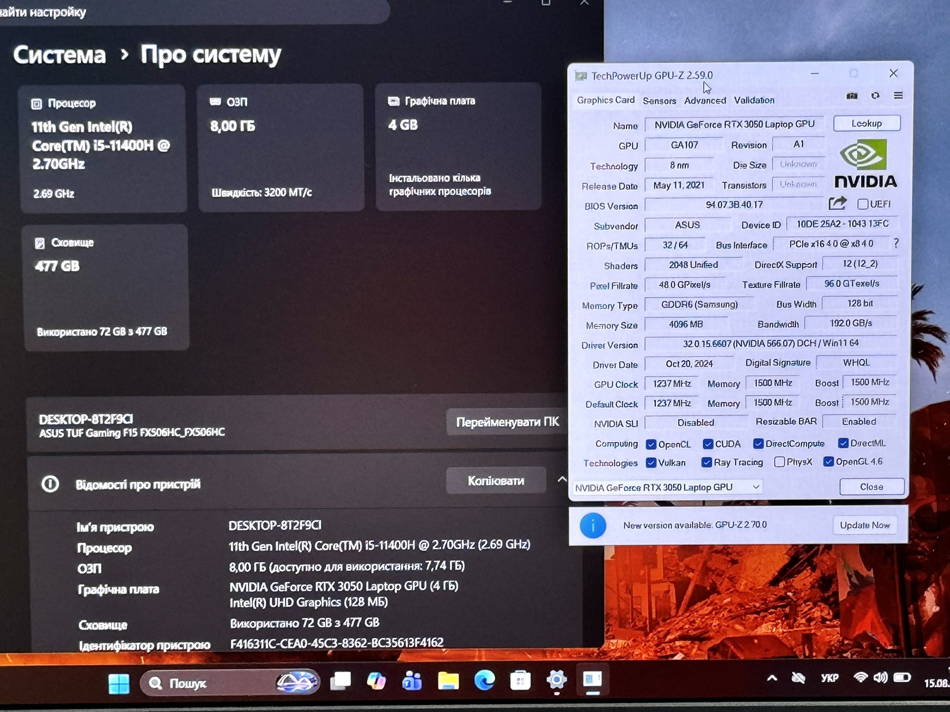Launch Microsoft Edge from the taskbar
This screenshot has height=712, width=950.
484,680
